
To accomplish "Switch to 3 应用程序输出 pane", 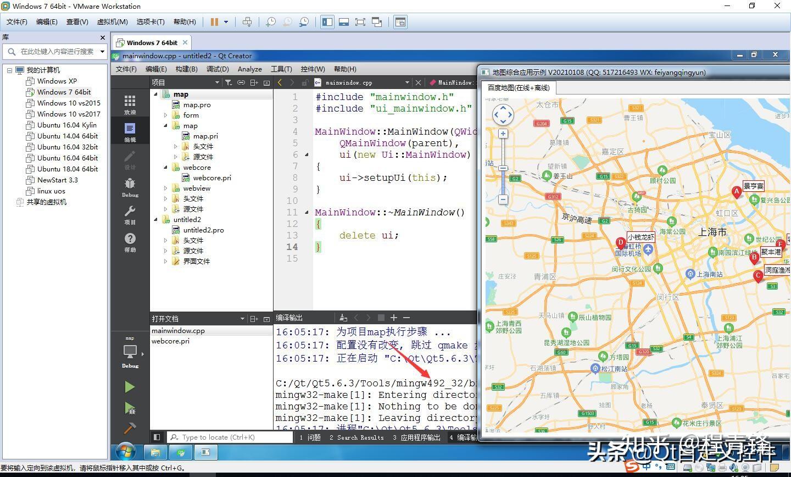I will click(416, 437).
